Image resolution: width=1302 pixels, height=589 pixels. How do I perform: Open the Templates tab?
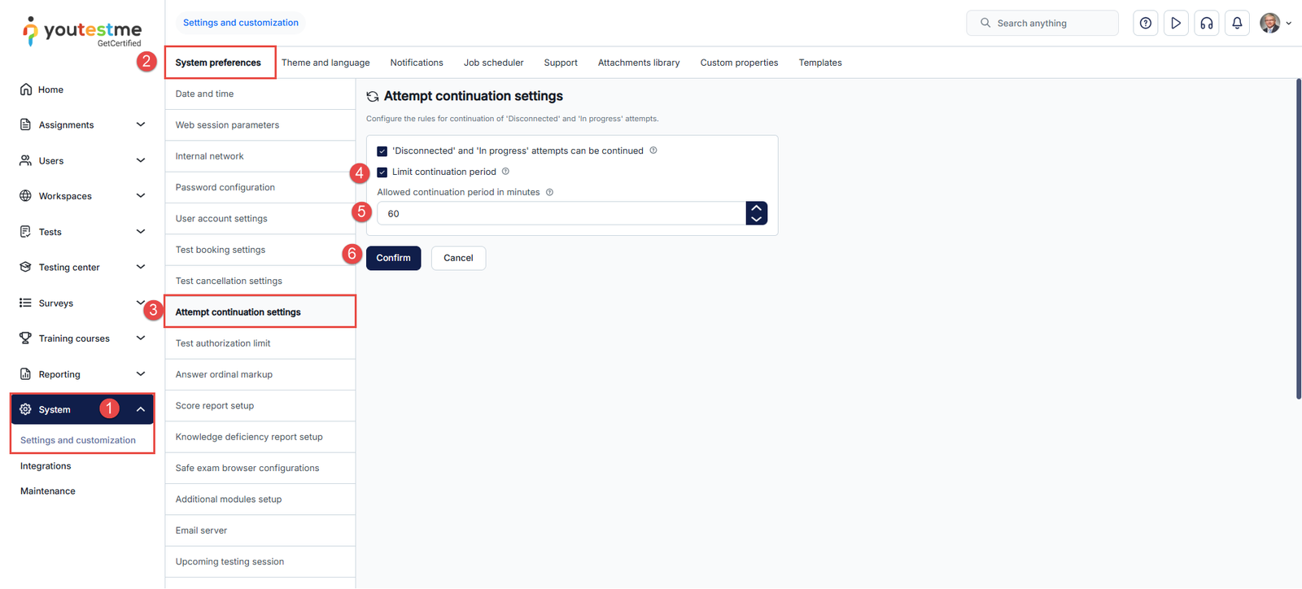(x=820, y=63)
